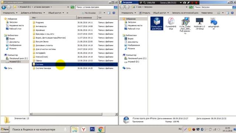Change the view icon in the left window toolbar
The image size is (236, 133).
100,13
